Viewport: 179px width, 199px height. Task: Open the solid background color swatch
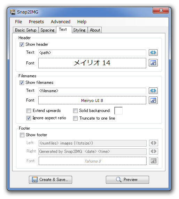tap(118, 111)
